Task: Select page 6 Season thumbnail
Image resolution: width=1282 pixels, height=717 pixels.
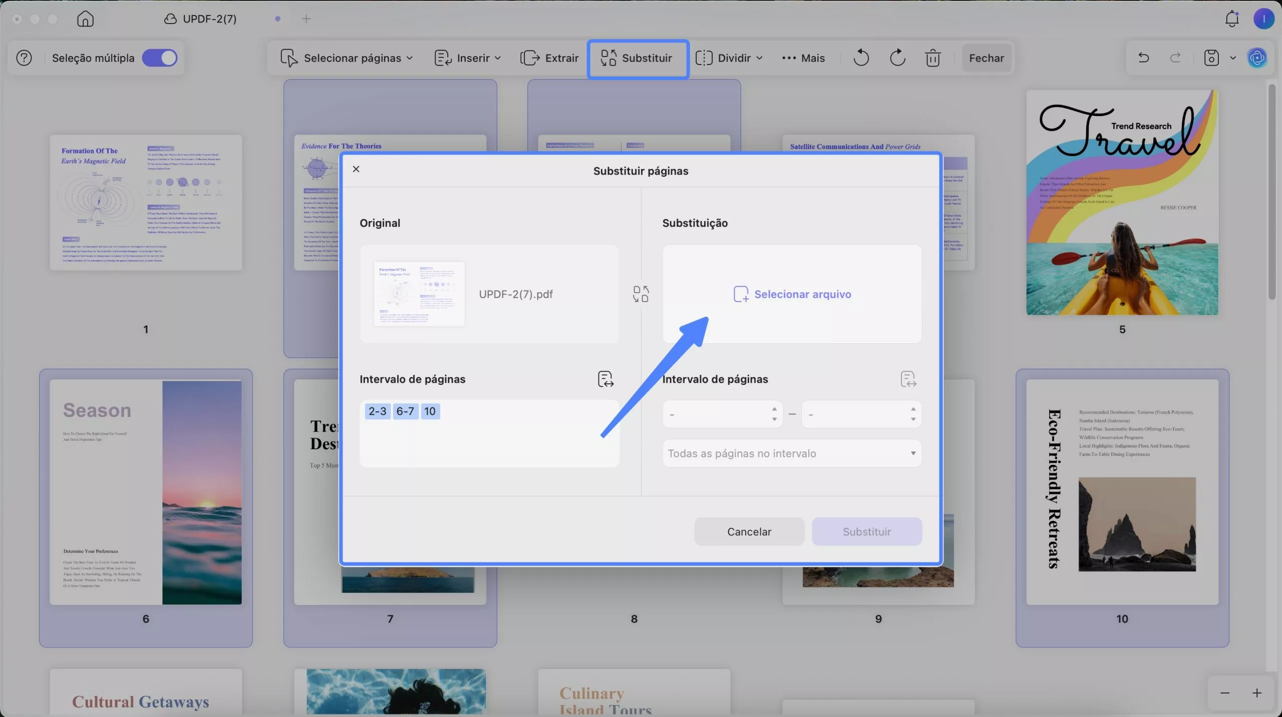Action: 146,492
